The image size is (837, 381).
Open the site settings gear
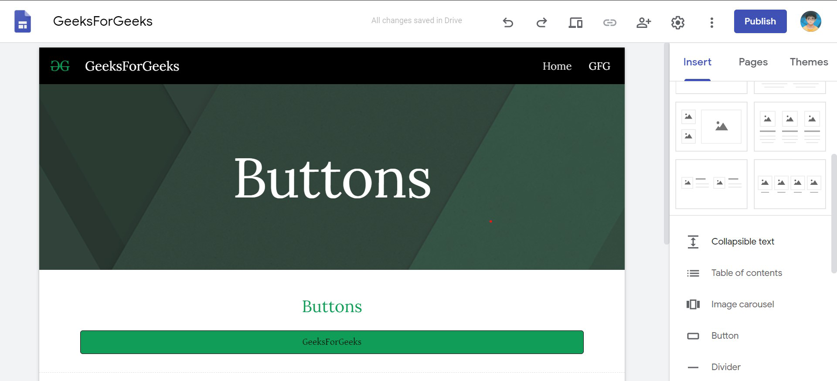pyautogui.click(x=677, y=22)
